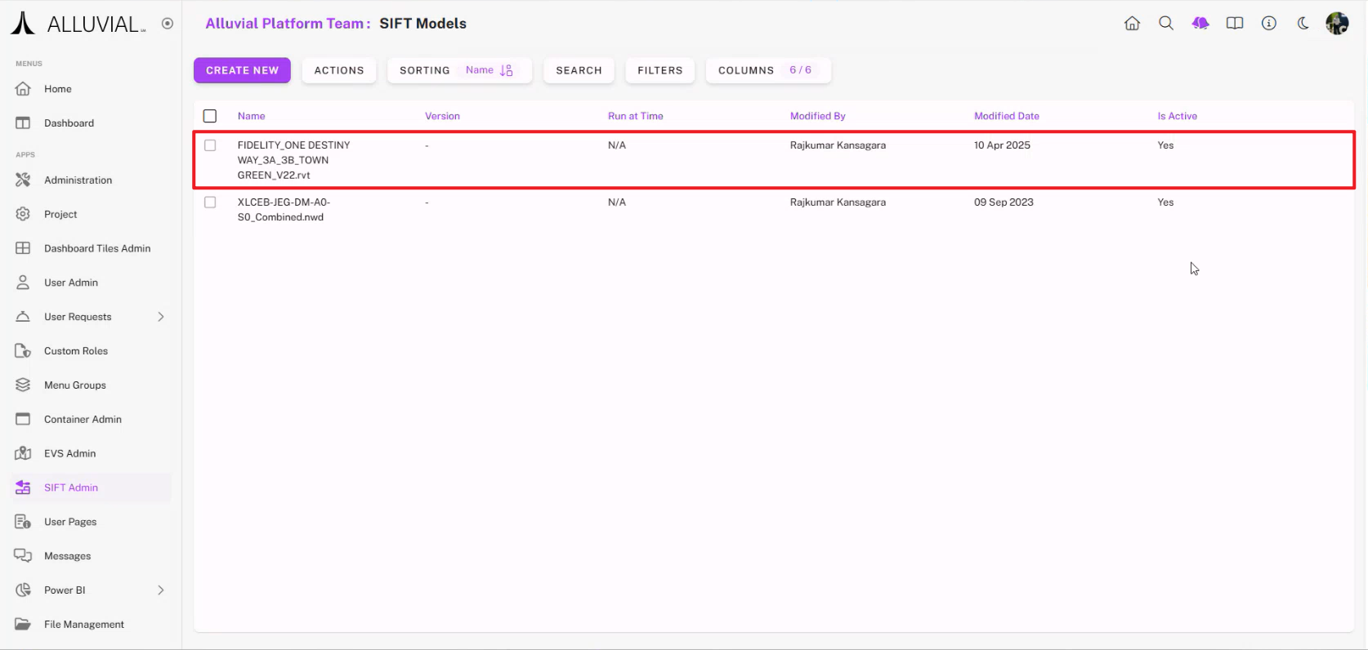Select the FIDELITY_ONE DESTINY WAY row checkbox

coord(210,145)
